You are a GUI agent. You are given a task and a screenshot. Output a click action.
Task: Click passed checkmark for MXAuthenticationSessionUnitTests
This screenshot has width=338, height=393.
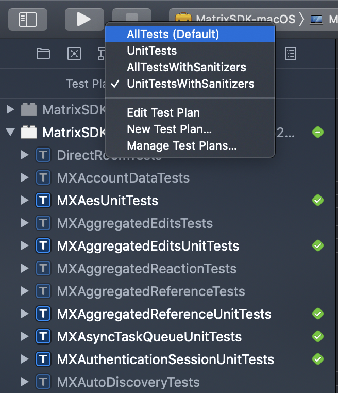click(x=318, y=359)
